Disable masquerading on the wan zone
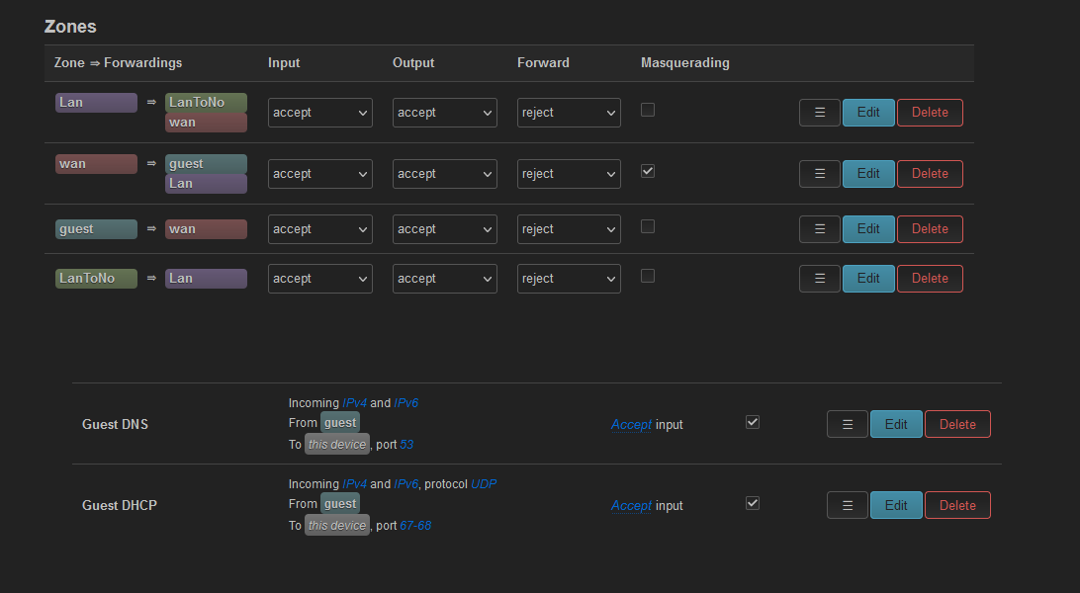1080x593 pixels. click(648, 171)
